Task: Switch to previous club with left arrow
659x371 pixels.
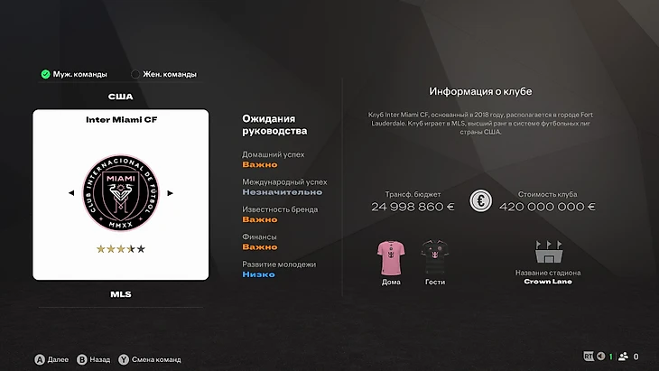Action: coord(71,193)
